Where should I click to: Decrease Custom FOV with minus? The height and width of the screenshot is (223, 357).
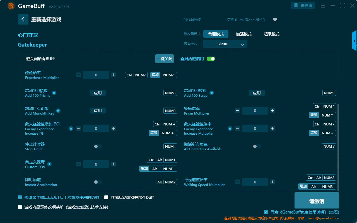pos(79,164)
